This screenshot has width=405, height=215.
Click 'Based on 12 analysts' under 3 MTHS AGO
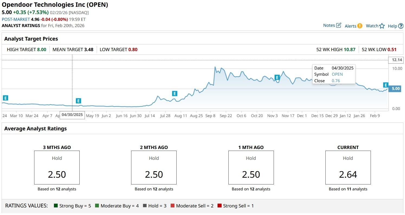57,189
